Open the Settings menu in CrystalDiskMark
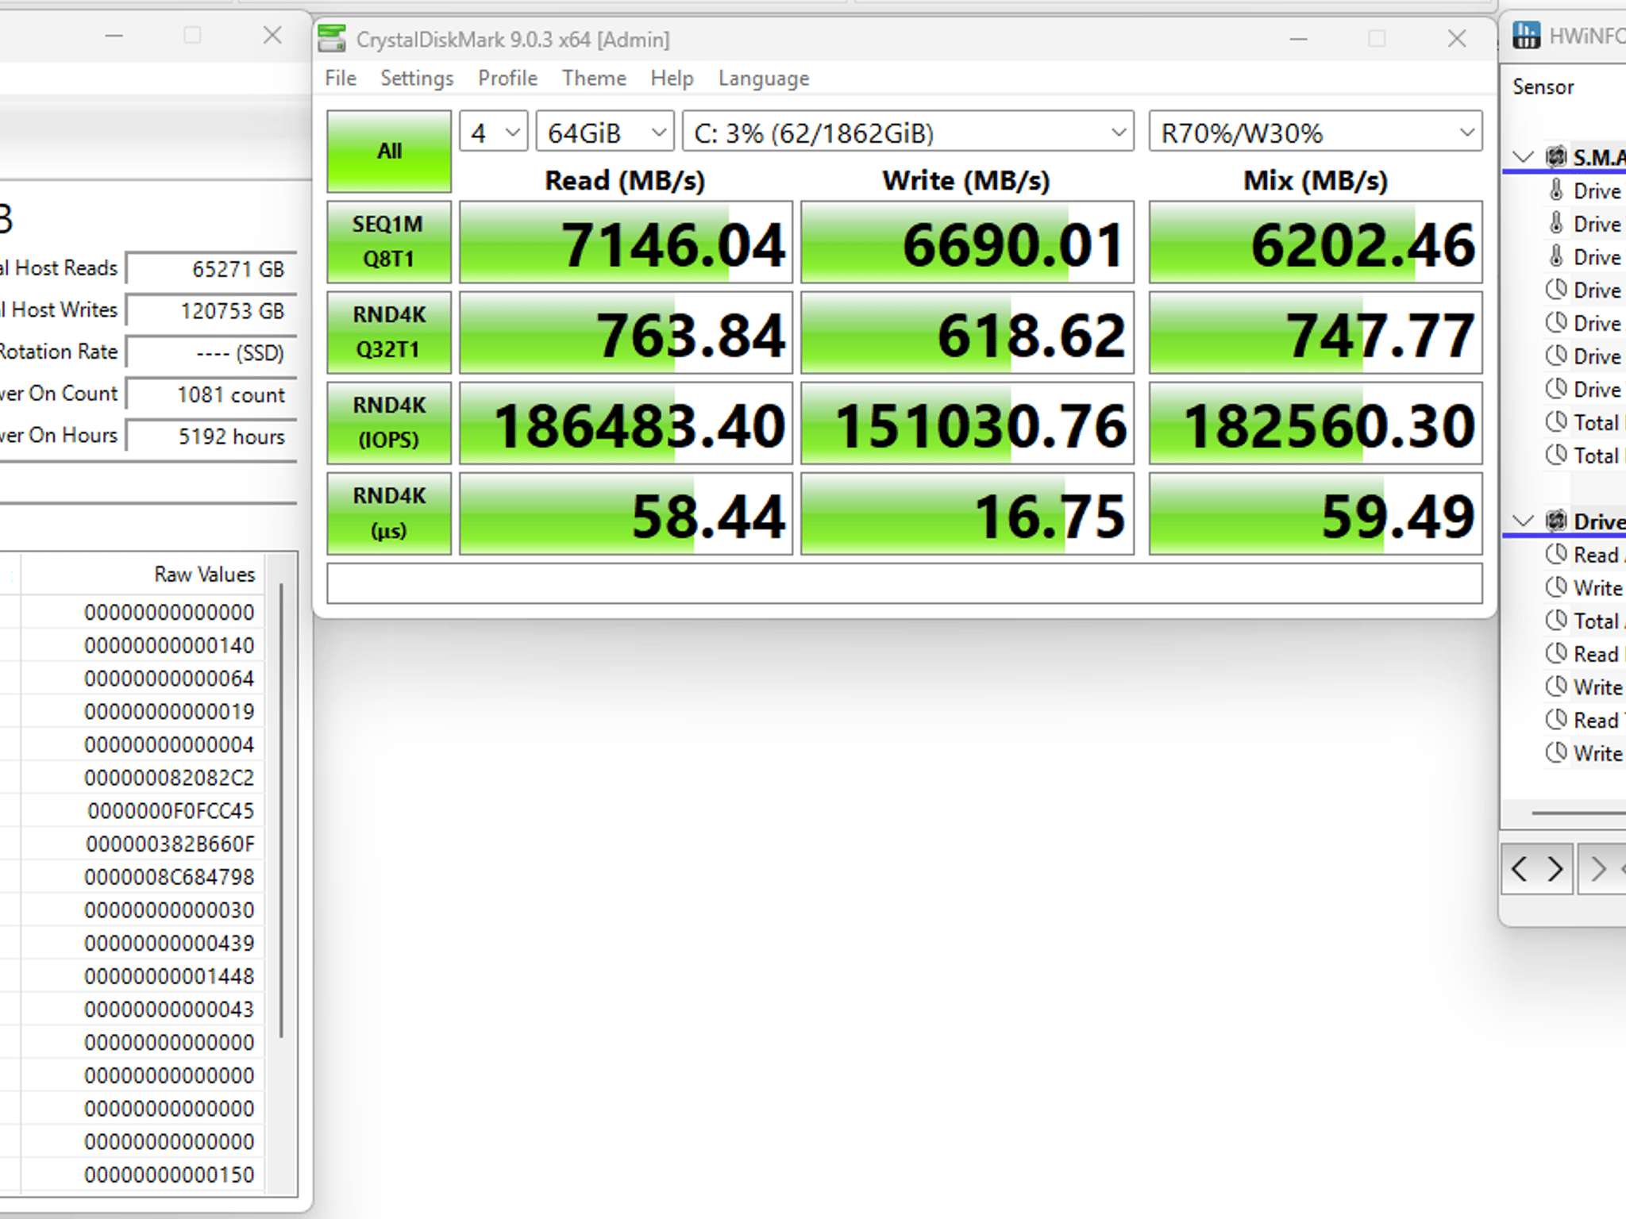Screen dimensions: 1626x1219 (x=417, y=78)
